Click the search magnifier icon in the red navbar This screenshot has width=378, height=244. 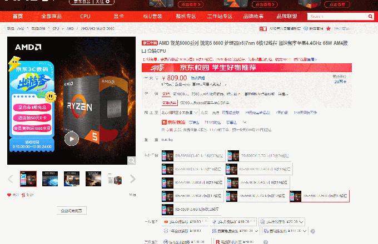(370, 16)
